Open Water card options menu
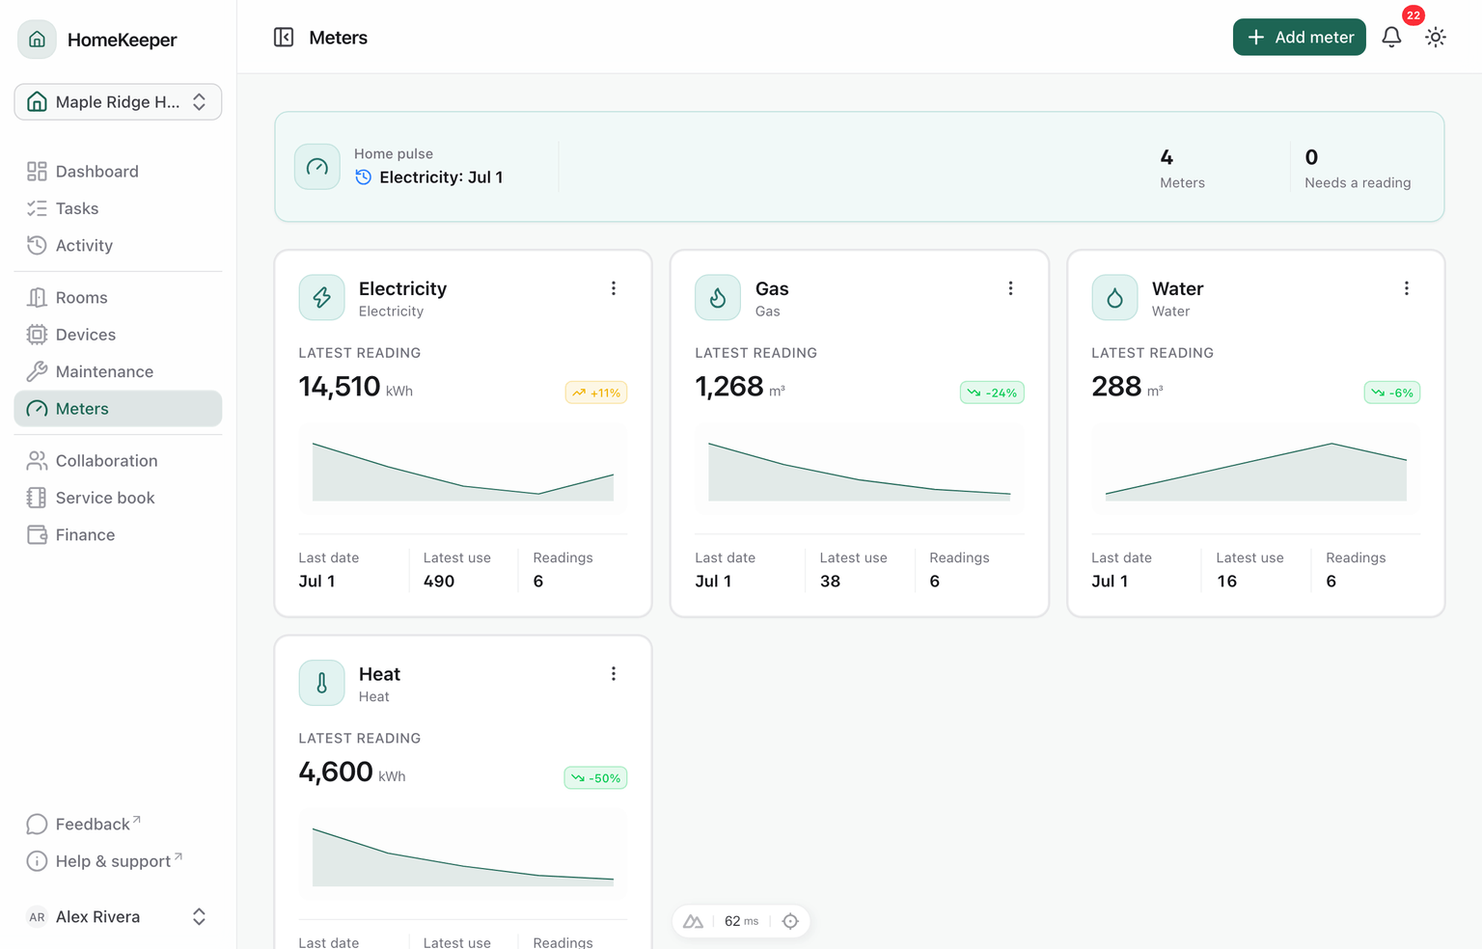The image size is (1482, 949). click(x=1407, y=288)
